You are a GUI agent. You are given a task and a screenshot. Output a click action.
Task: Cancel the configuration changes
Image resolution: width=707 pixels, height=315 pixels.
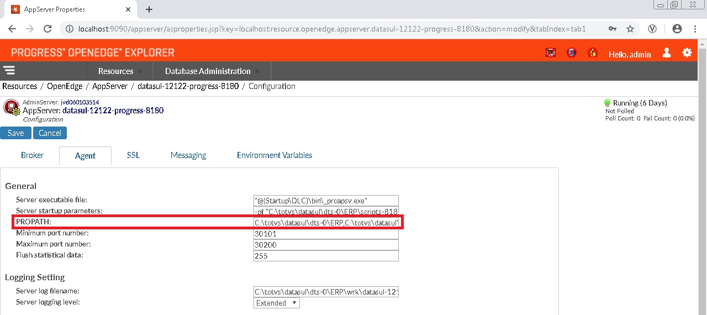pyautogui.click(x=50, y=133)
